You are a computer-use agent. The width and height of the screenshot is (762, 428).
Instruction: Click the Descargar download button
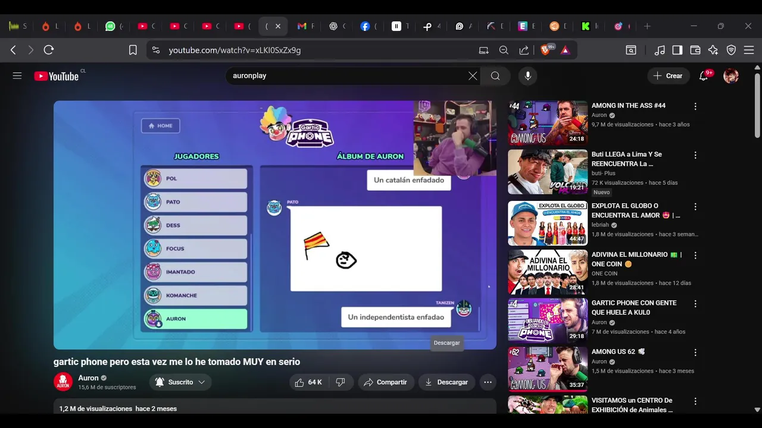click(x=446, y=382)
